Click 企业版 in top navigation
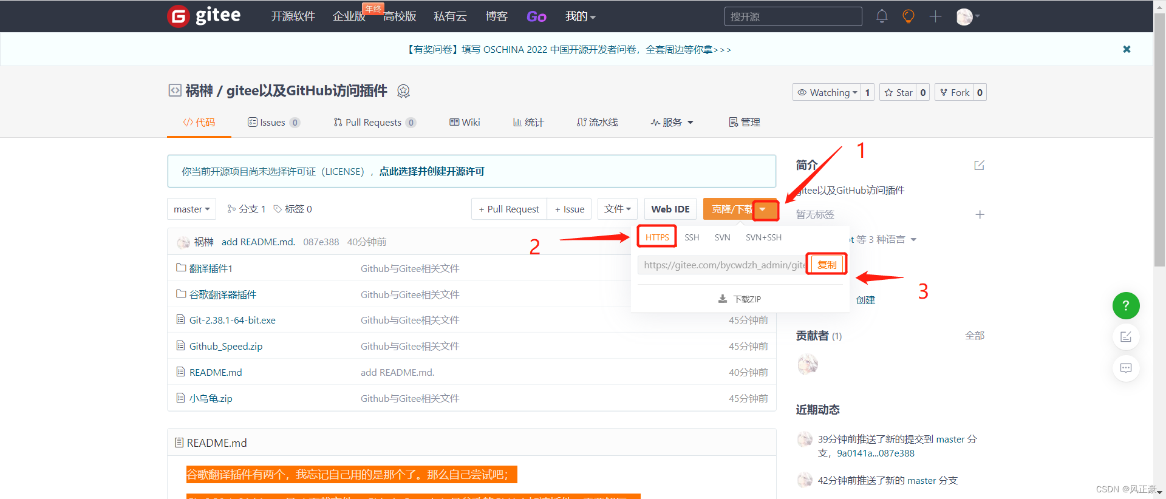Image resolution: width=1166 pixels, height=499 pixels. [x=349, y=16]
